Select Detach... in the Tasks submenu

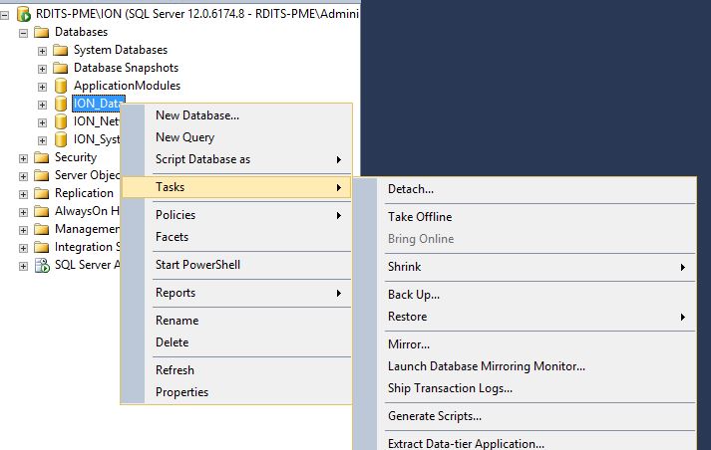click(x=410, y=189)
